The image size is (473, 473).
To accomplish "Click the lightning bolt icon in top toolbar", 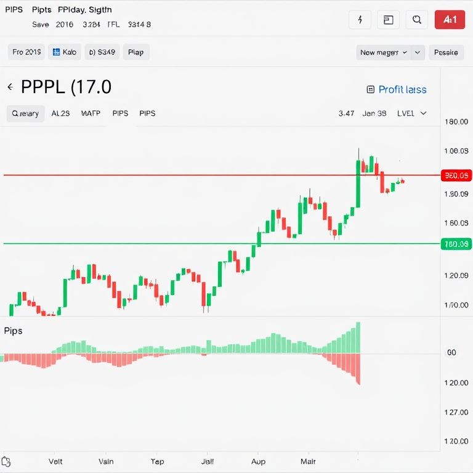I will (x=360, y=20).
